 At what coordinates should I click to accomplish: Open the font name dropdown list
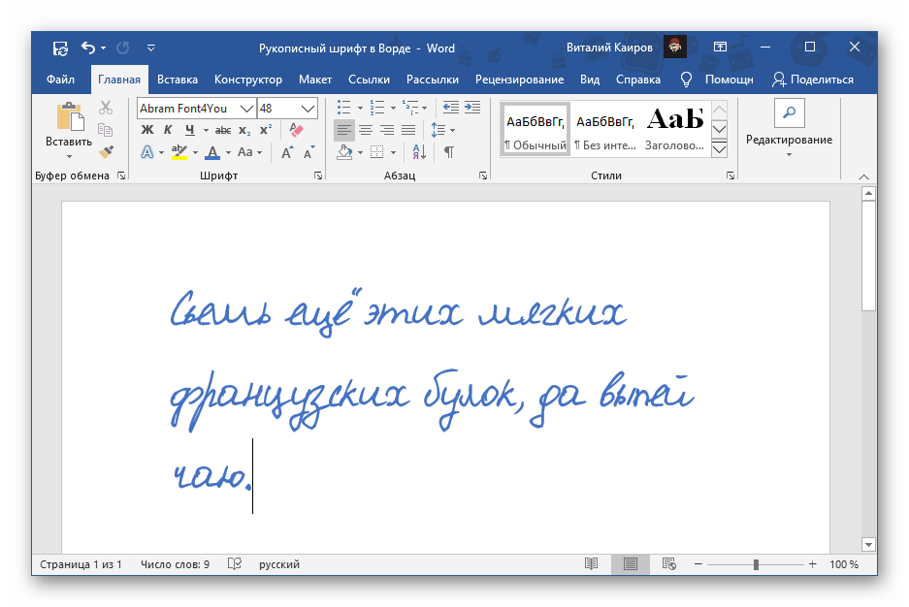[247, 109]
